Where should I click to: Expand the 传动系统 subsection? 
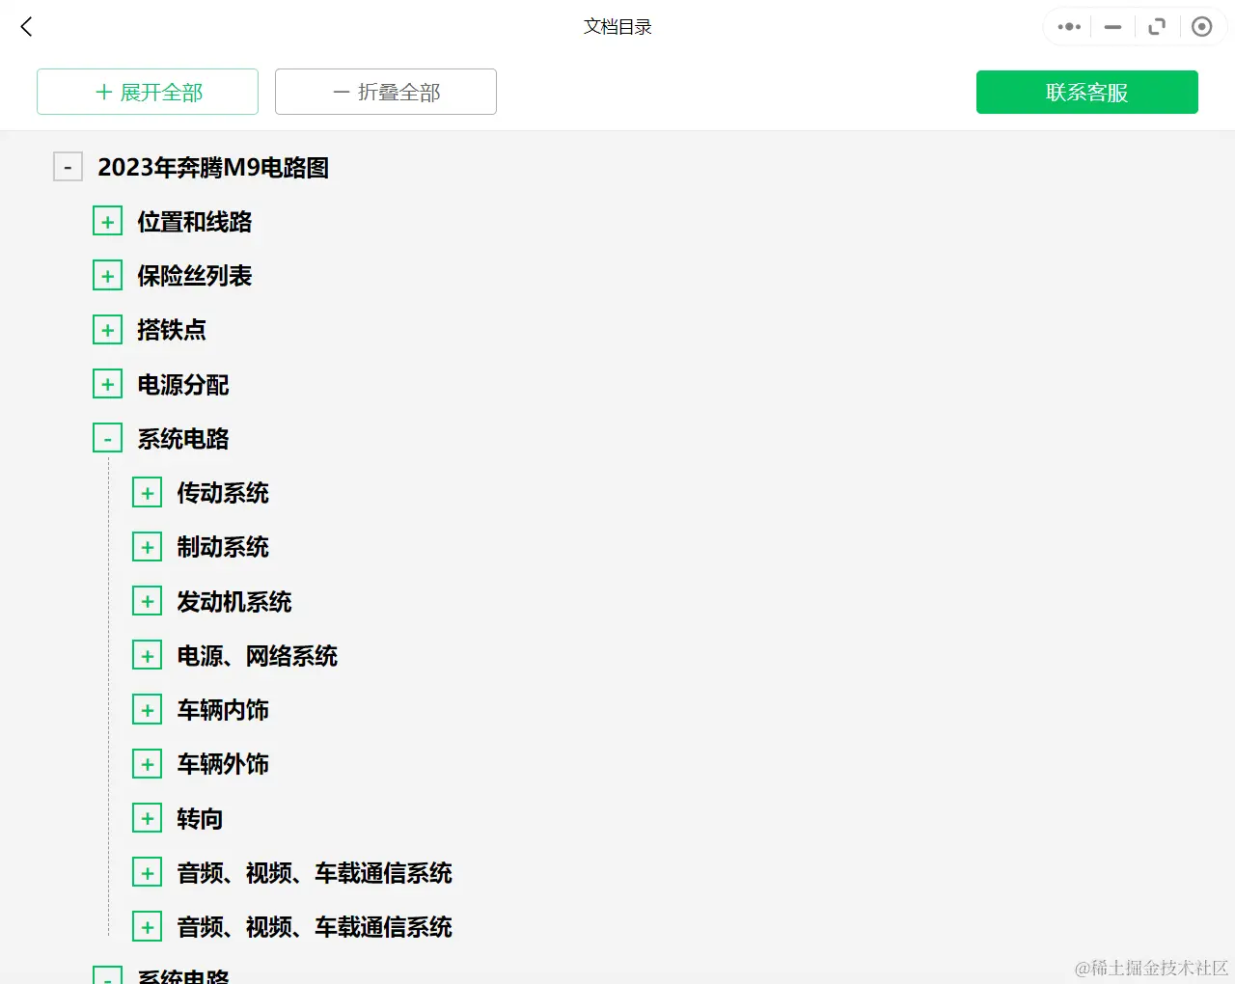147,492
